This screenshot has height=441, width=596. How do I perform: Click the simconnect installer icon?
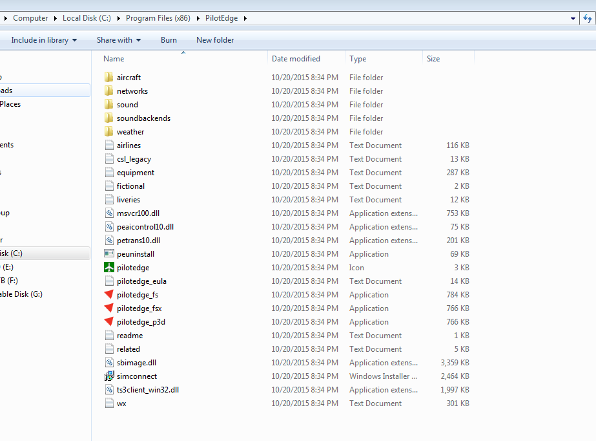pyautogui.click(x=109, y=376)
